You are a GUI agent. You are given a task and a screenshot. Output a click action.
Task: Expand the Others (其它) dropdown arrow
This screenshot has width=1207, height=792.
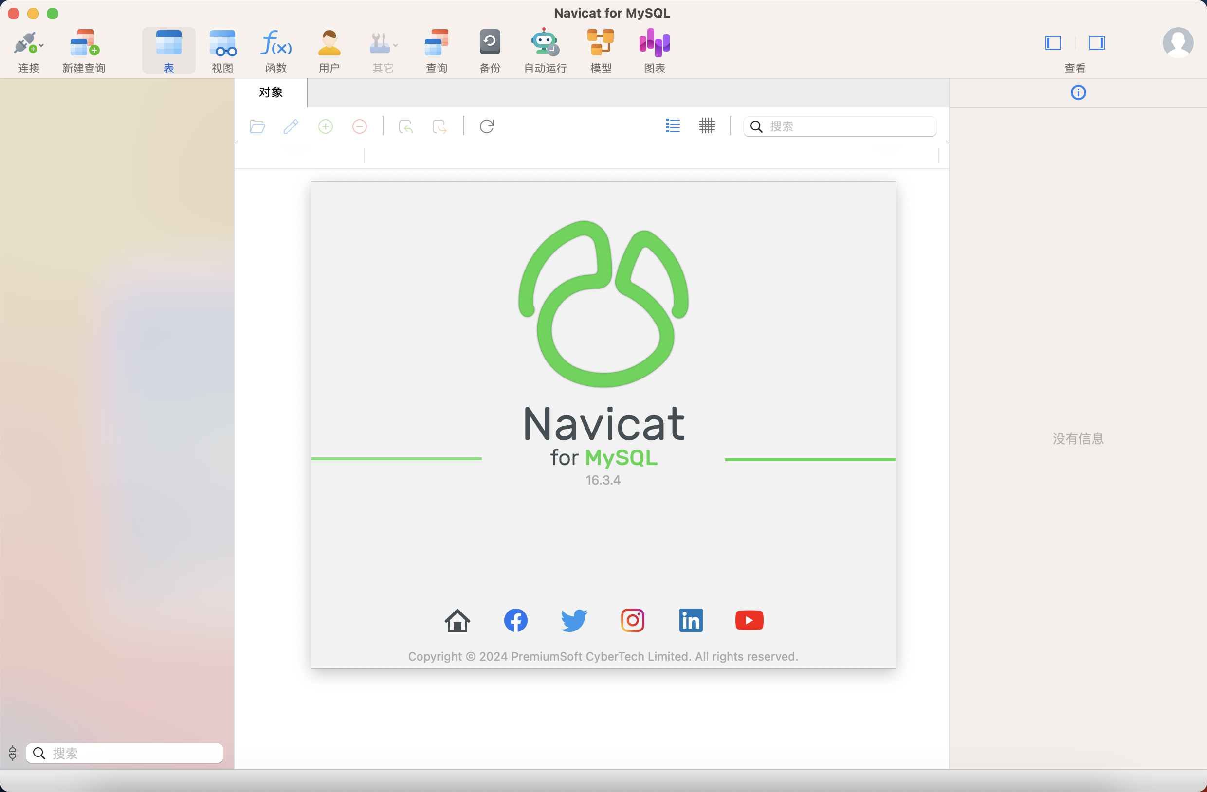(x=396, y=45)
